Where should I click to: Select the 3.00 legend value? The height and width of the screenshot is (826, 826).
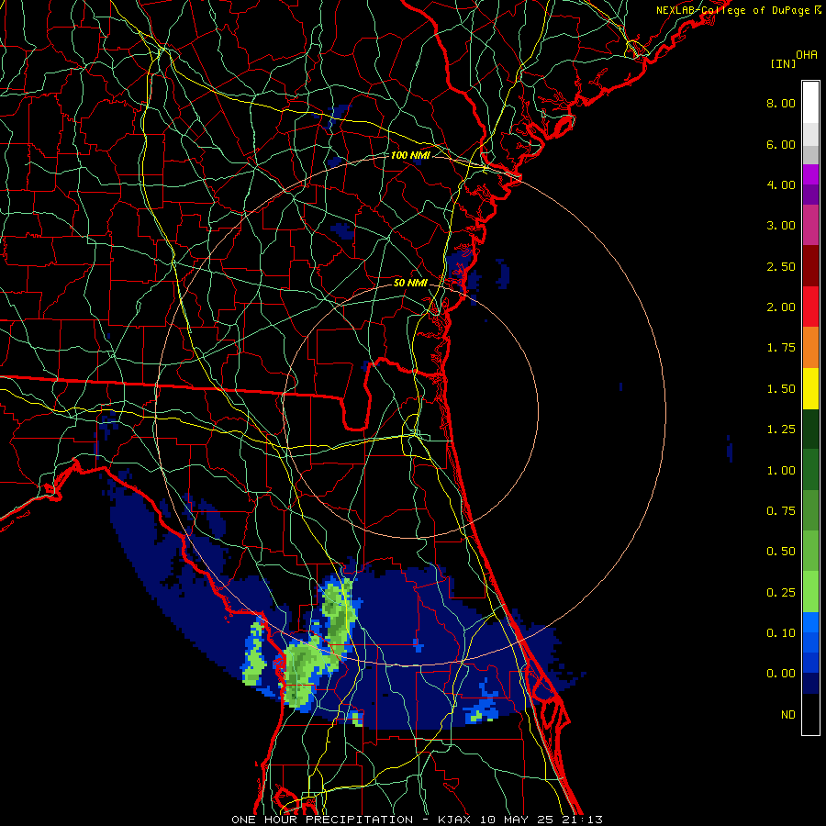click(781, 226)
